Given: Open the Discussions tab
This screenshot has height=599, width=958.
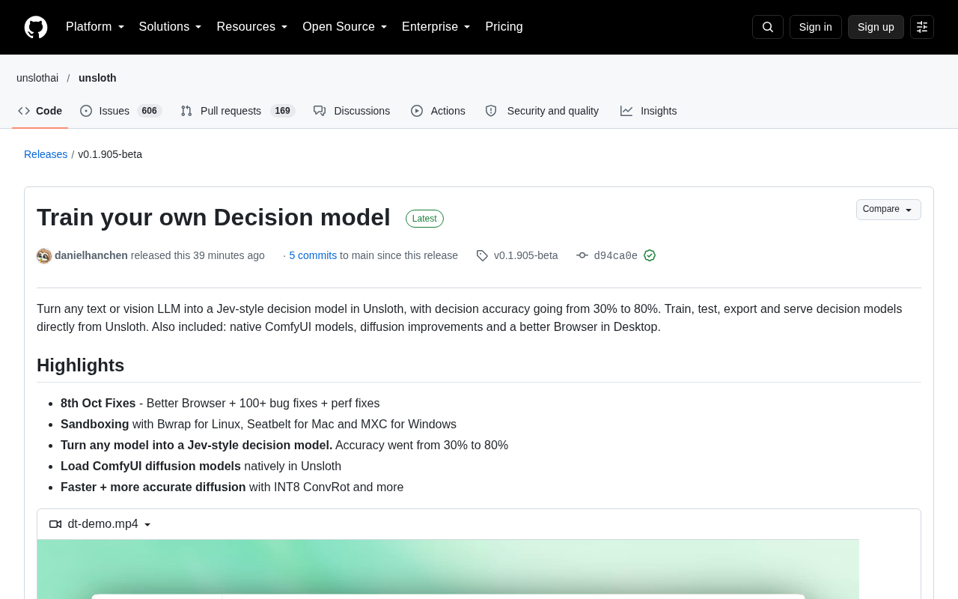Looking at the screenshot, I should coord(352,111).
